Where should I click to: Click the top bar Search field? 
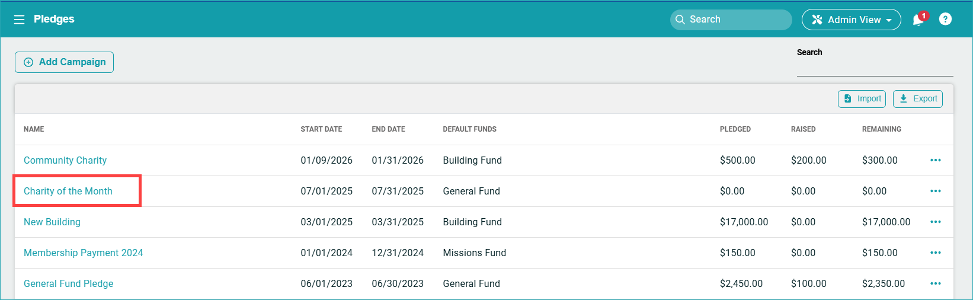point(731,20)
